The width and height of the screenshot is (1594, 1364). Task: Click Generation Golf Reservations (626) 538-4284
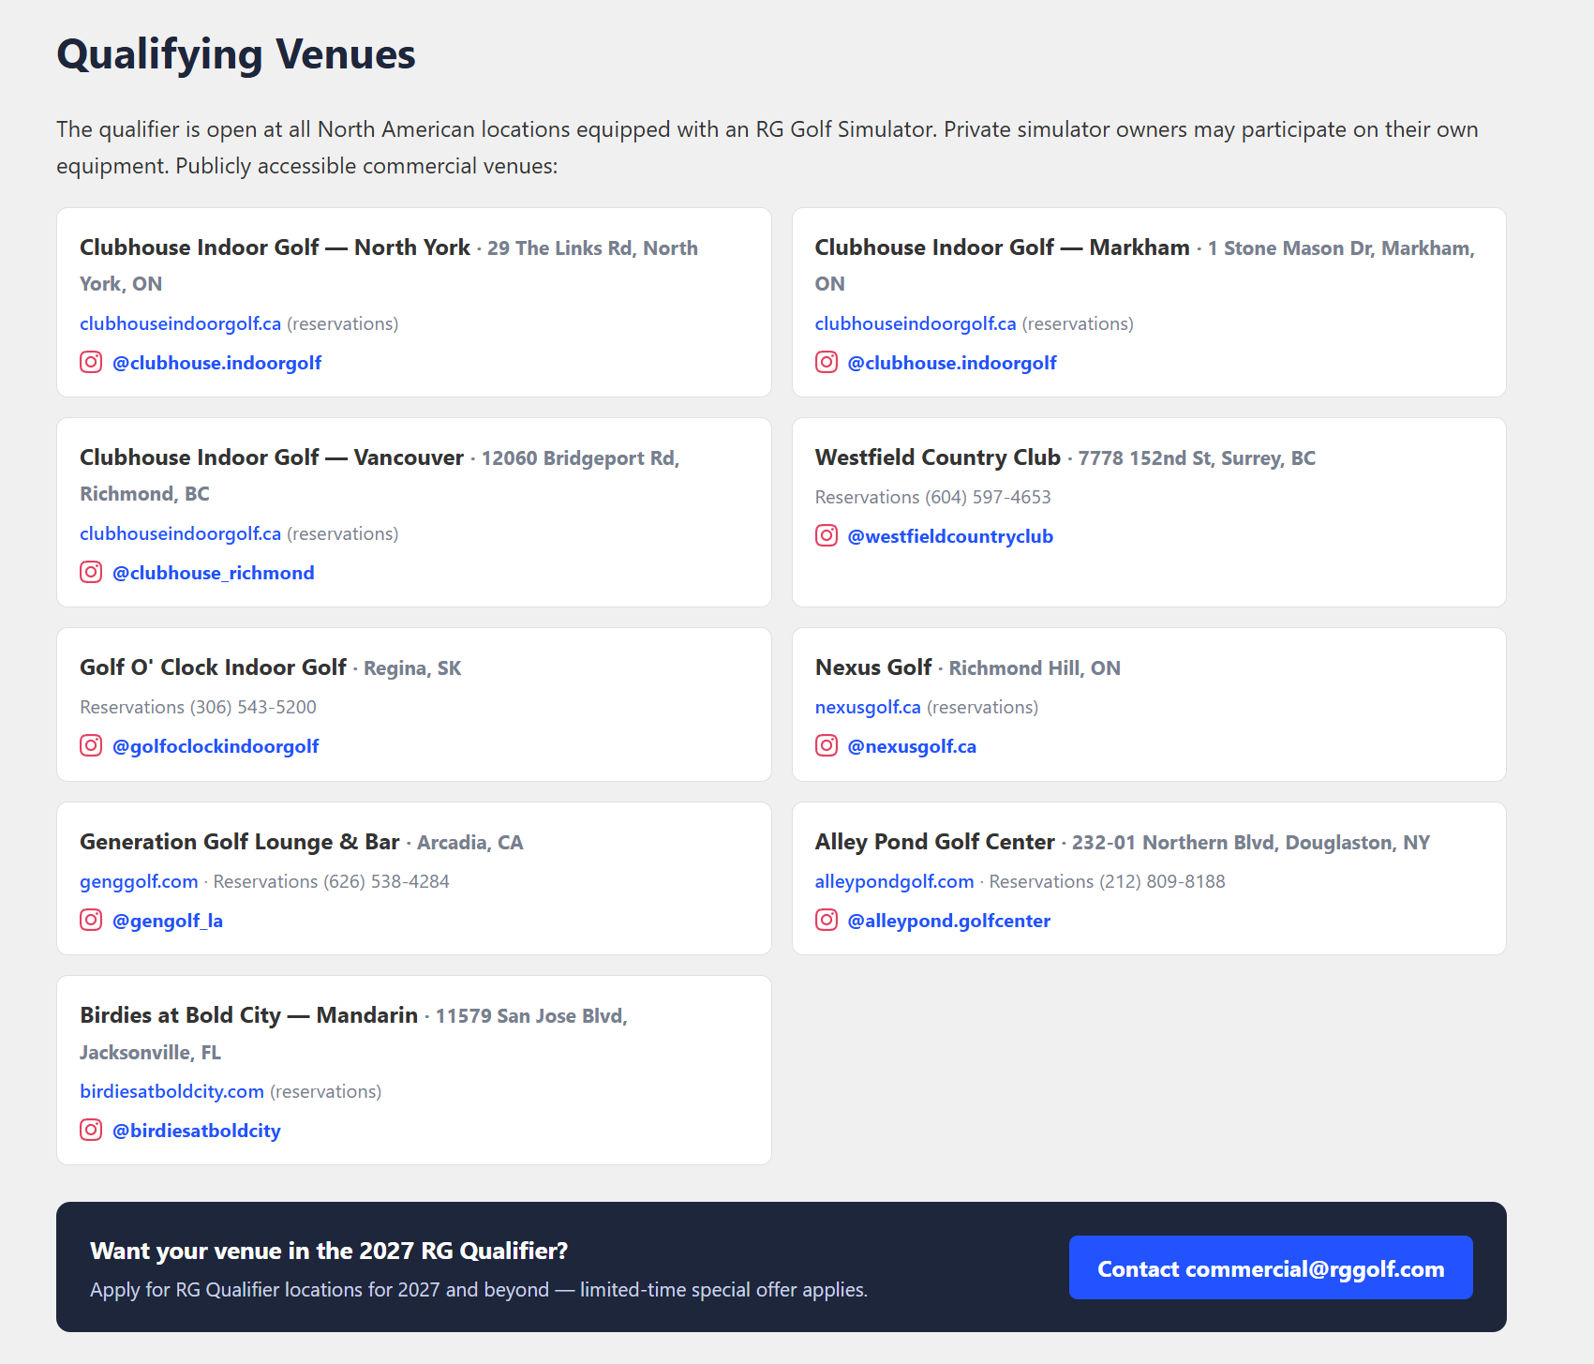(332, 881)
